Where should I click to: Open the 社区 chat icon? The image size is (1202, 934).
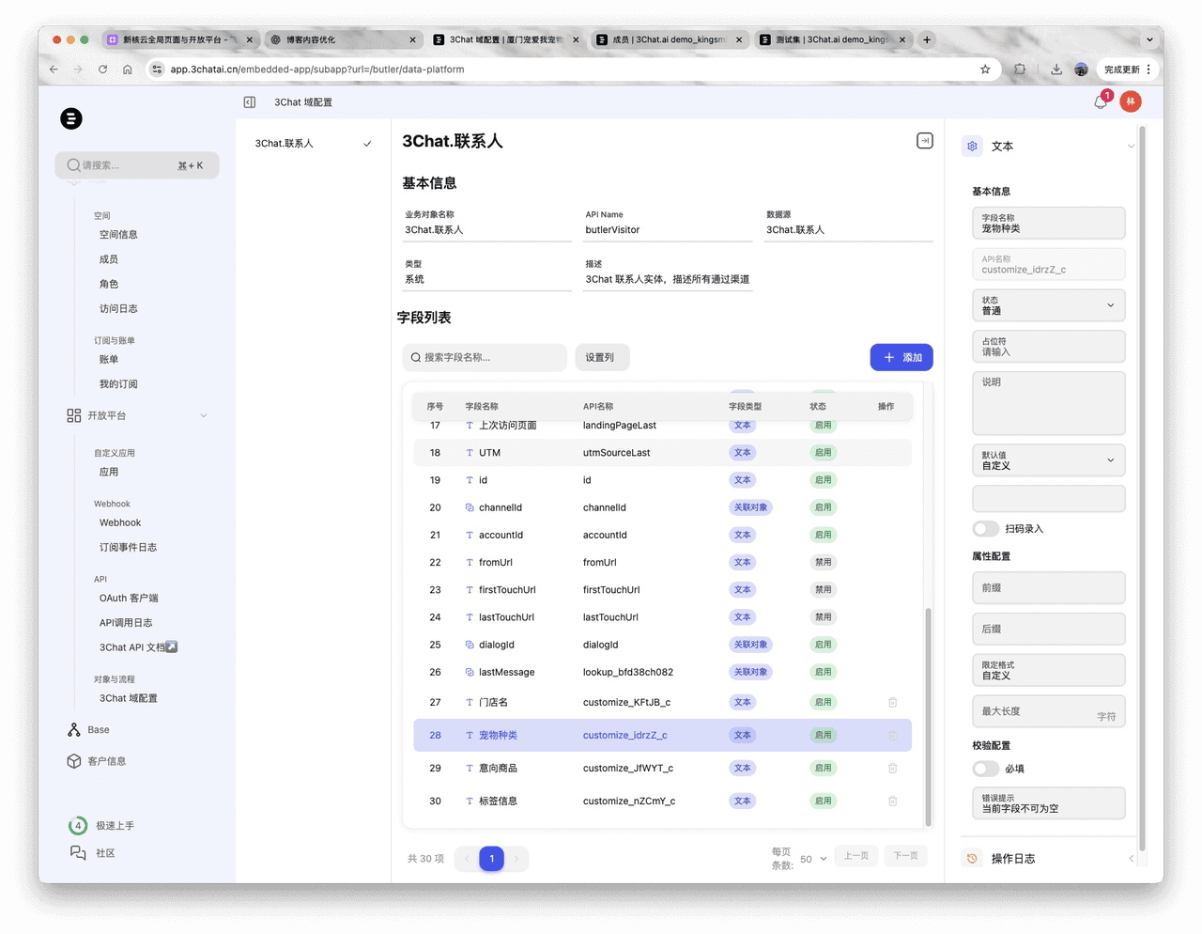click(78, 852)
